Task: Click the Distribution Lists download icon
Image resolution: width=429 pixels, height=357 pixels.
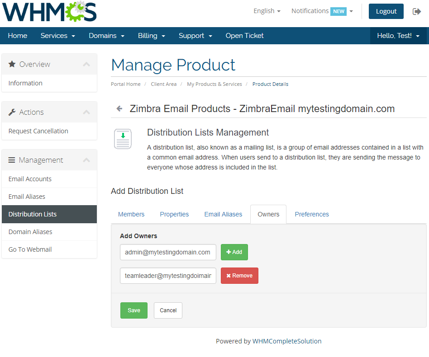Action: [123, 139]
